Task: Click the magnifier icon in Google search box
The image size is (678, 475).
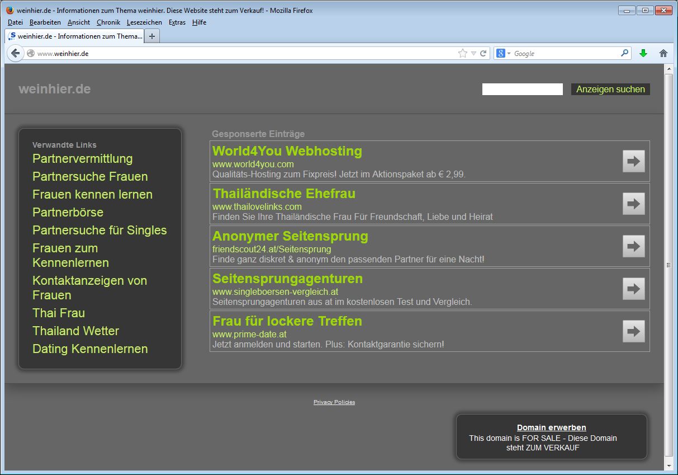Action: coord(624,54)
